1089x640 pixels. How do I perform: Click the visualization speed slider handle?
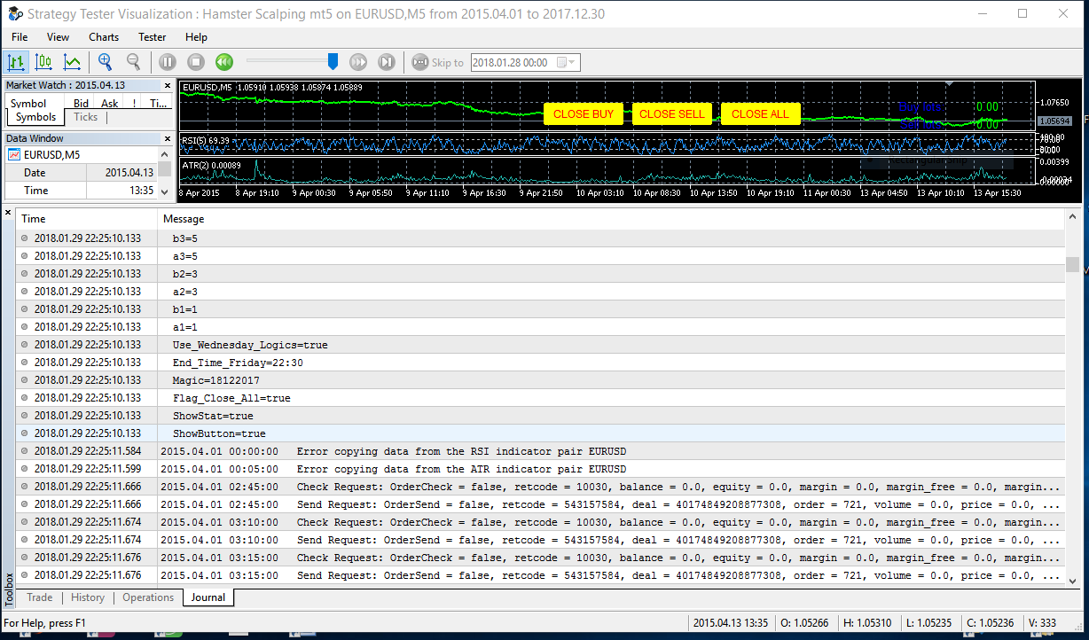point(333,60)
